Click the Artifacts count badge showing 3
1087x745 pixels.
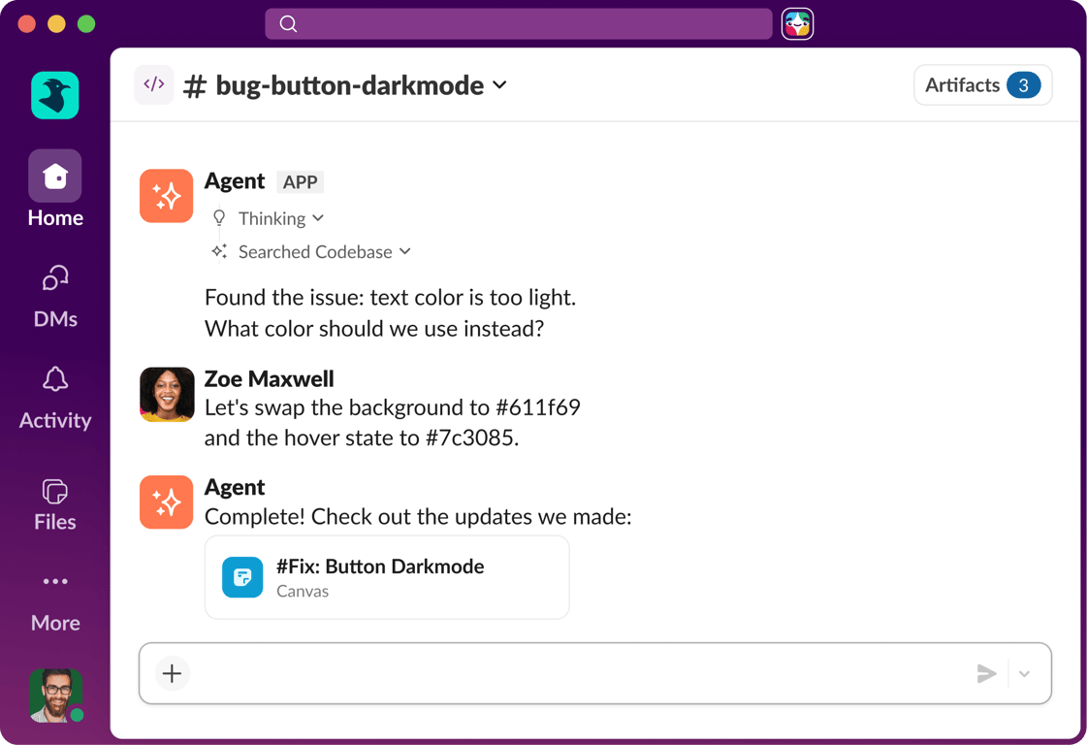[1023, 85]
